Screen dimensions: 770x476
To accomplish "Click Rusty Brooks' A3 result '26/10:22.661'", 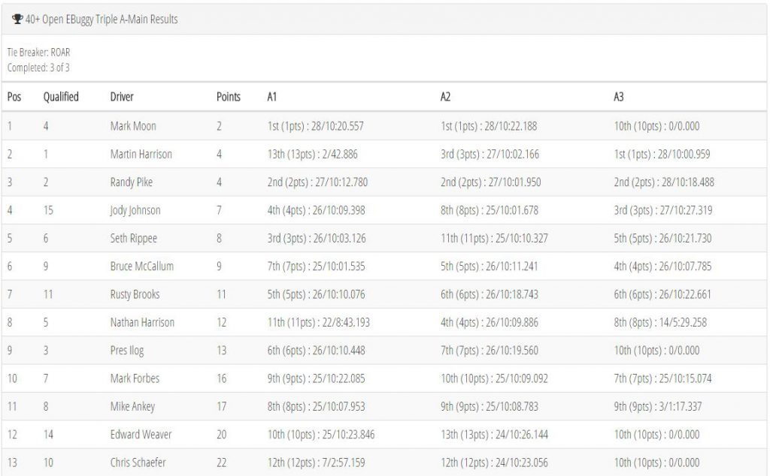I will point(685,294).
